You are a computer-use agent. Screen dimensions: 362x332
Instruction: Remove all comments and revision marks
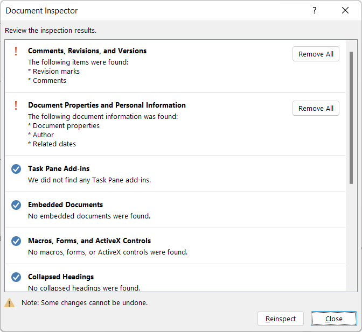316,54
